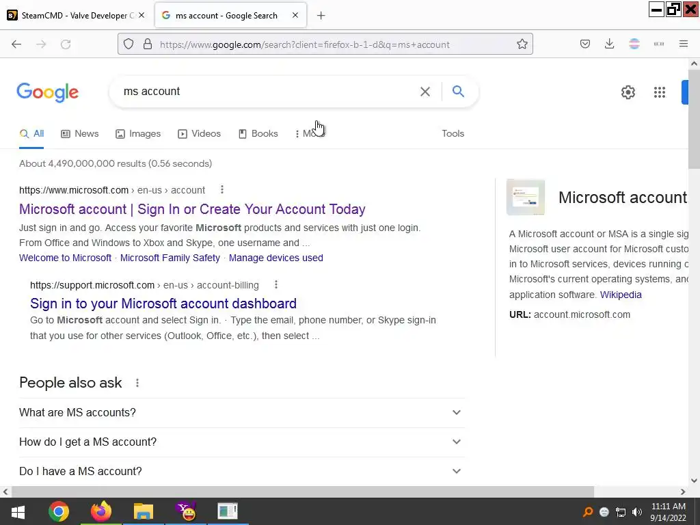Switch to Images results
The width and height of the screenshot is (700, 525).
tap(138, 133)
